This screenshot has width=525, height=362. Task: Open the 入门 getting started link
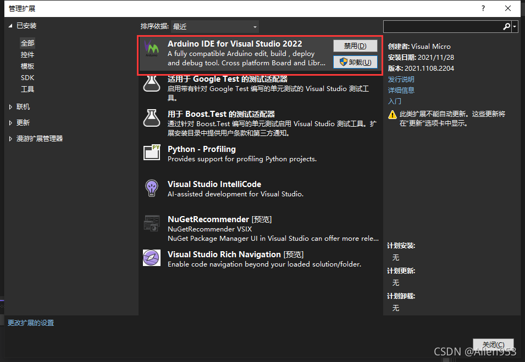pyautogui.click(x=394, y=101)
